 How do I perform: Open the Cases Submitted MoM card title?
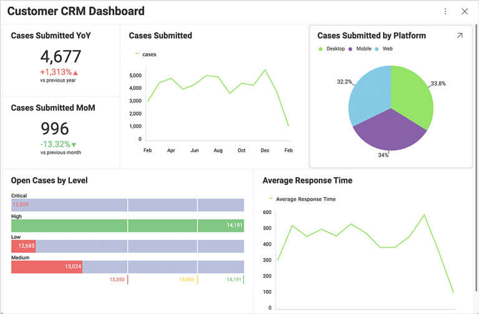(53, 107)
